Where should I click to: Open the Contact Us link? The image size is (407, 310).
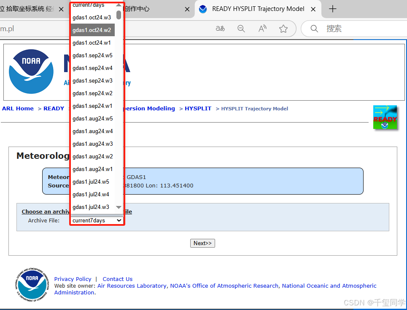coord(118,279)
